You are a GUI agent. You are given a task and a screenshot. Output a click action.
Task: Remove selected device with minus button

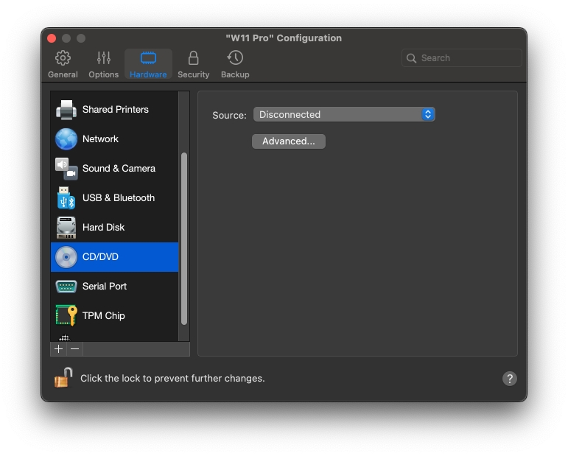(x=74, y=349)
